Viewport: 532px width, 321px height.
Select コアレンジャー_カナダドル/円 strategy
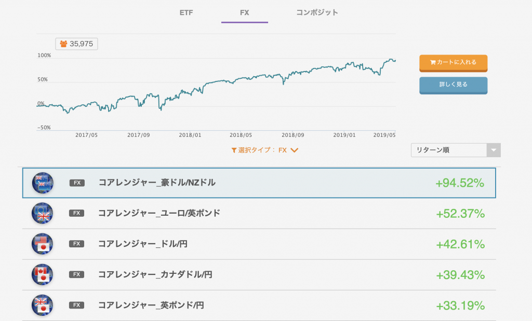click(x=259, y=275)
